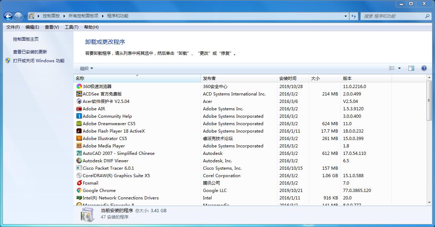The image size is (435, 227).
Task: Select the 360极速浏览器 application icon
Action: click(79, 86)
